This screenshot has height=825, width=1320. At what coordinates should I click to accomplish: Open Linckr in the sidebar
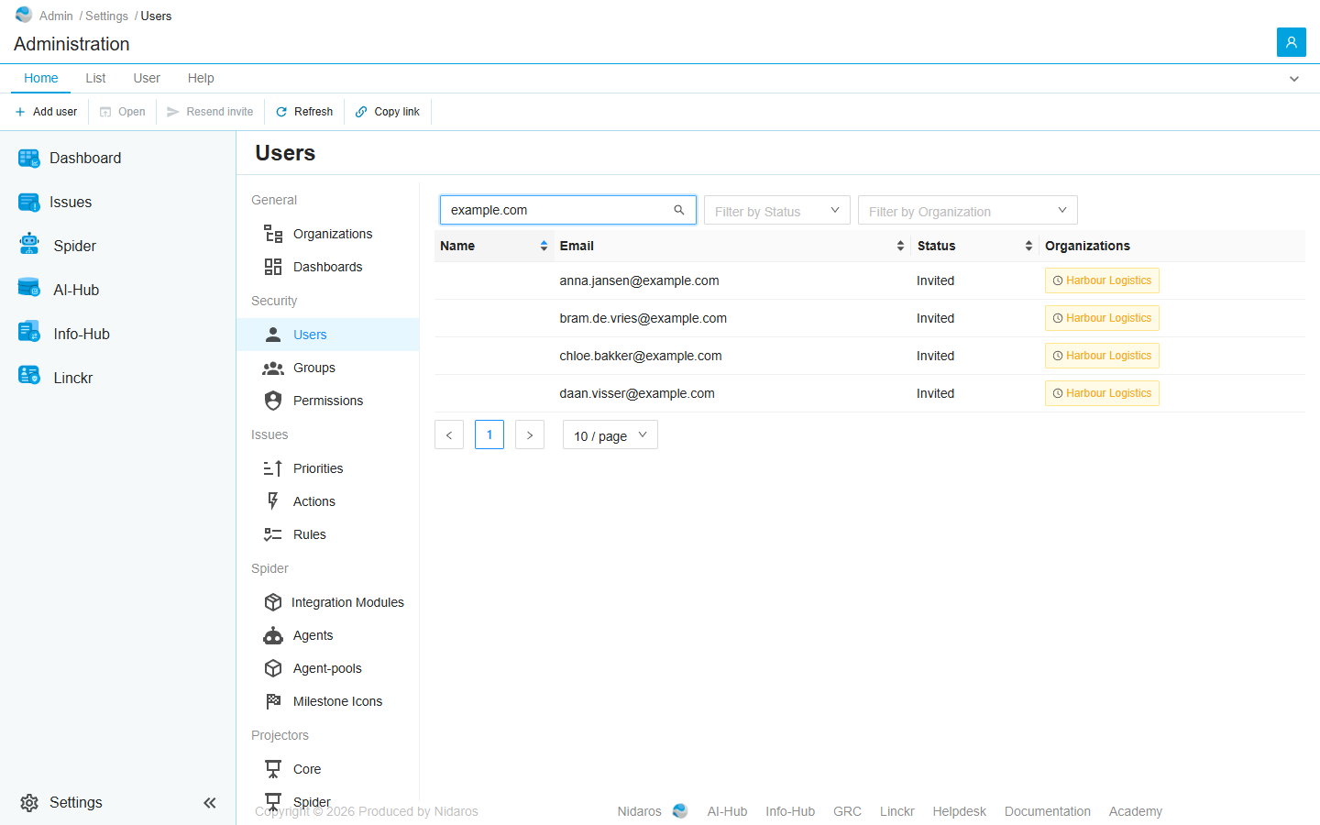72,378
